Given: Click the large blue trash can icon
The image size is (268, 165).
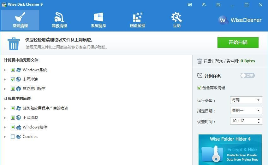Looking at the screenshot, I should tap(14, 44).
